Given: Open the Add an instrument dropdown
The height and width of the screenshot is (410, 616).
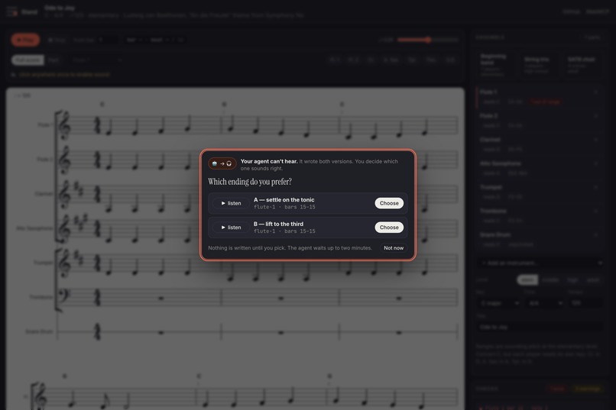Looking at the screenshot, I should pos(540,263).
